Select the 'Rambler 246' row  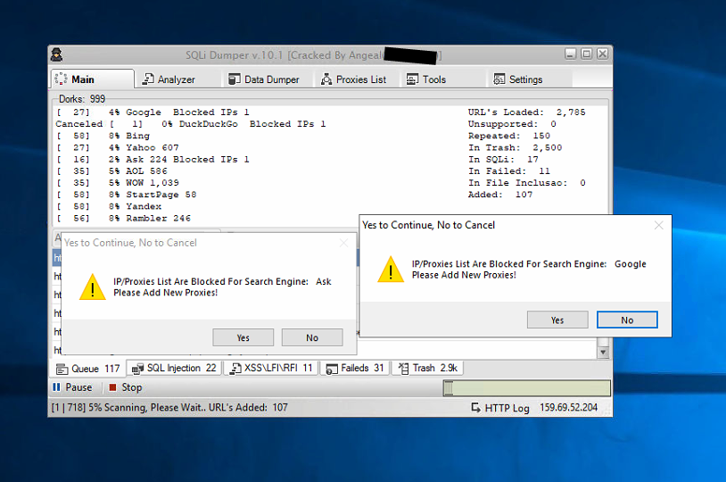click(124, 218)
